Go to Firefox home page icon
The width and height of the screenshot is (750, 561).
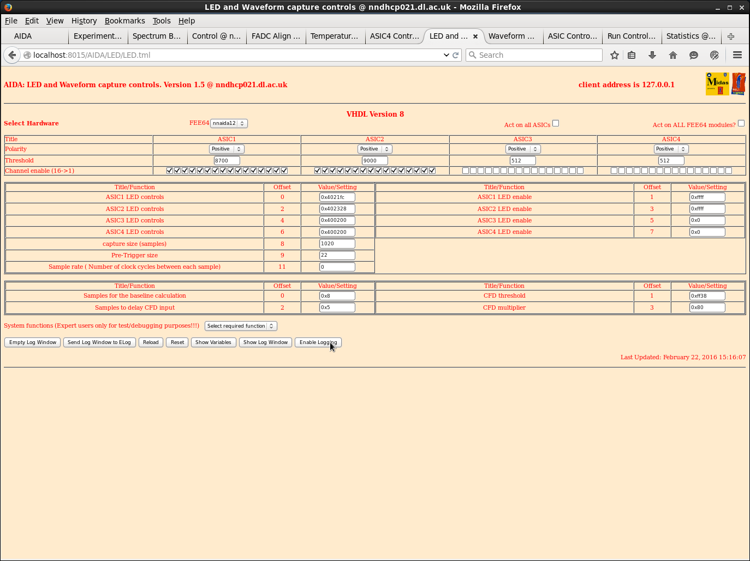pyautogui.click(x=673, y=55)
